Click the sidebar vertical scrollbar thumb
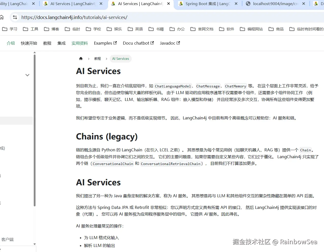Screen dimensions: 324x252 click(x=35, y=130)
